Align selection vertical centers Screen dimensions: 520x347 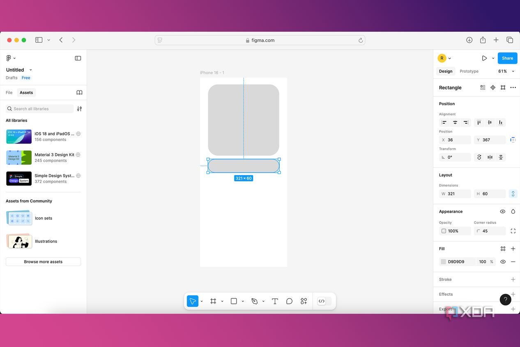[490, 123]
